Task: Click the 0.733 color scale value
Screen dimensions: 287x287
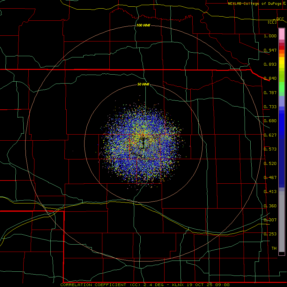Action: (270, 107)
